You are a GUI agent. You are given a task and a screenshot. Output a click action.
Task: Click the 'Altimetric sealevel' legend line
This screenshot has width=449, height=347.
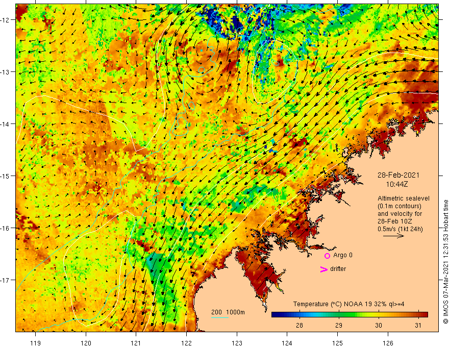(x=404, y=199)
